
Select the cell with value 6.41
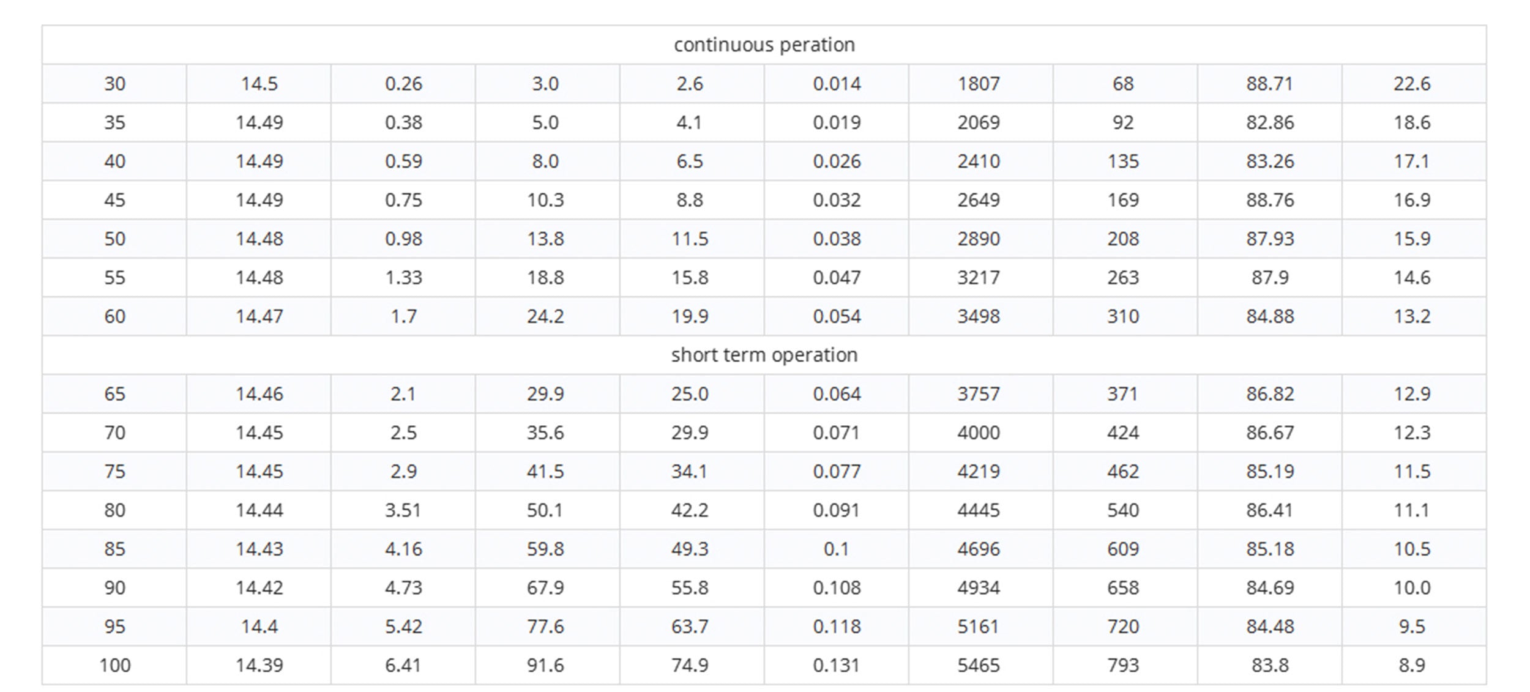point(403,665)
